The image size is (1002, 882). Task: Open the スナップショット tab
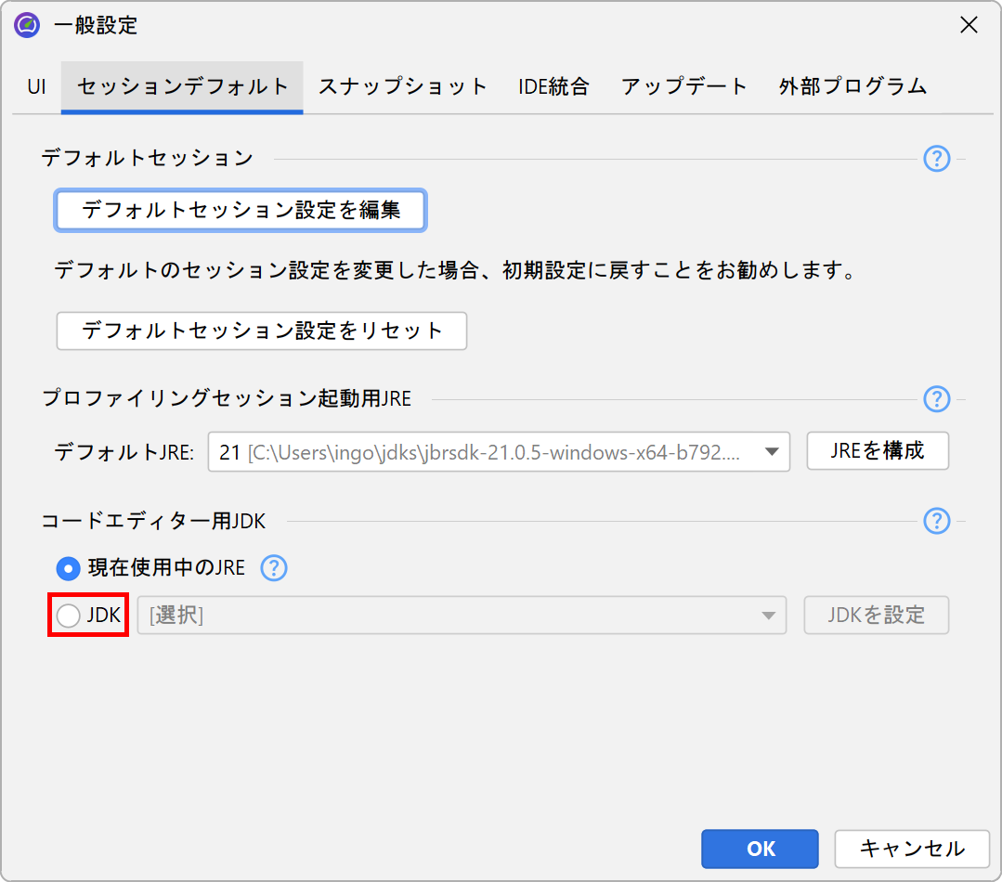403,87
